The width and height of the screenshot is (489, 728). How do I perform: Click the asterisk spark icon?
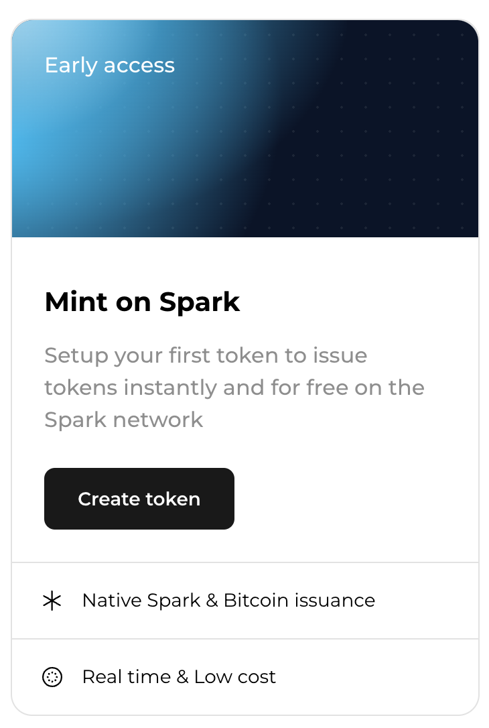pos(52,601)
